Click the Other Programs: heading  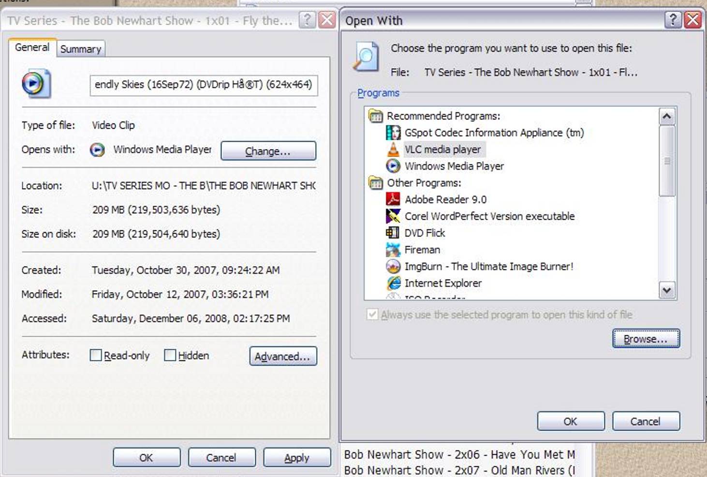coord(424,183)
